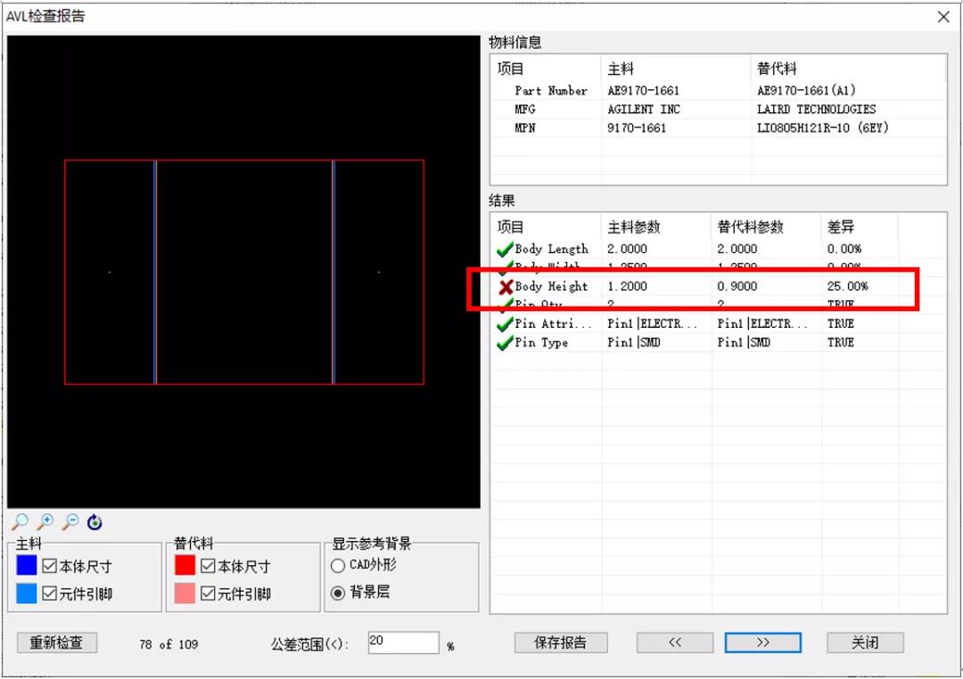Image resolution: width=963 pixels, height=679 pixels.
Task: Click the AE9170-1661 main part number cell
Action: 643,91
